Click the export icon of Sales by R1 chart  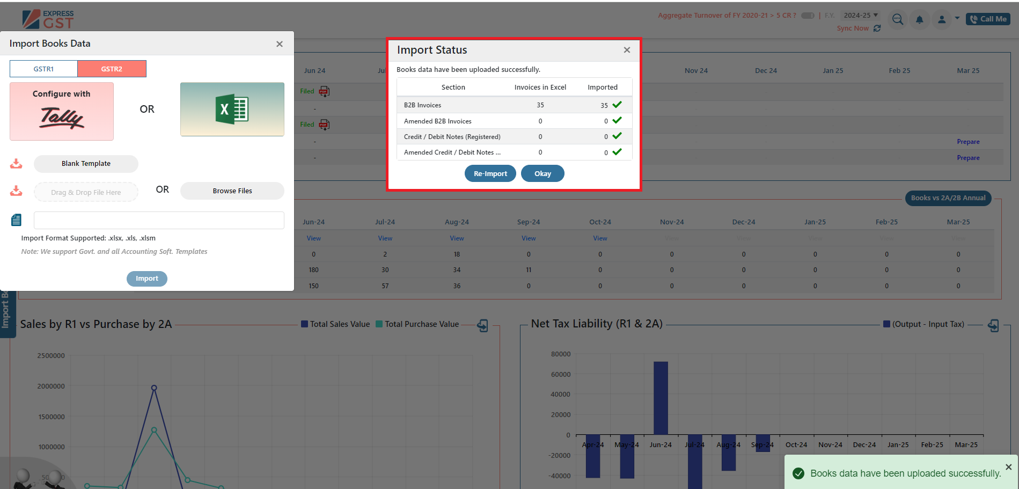[x=483, y=325]
